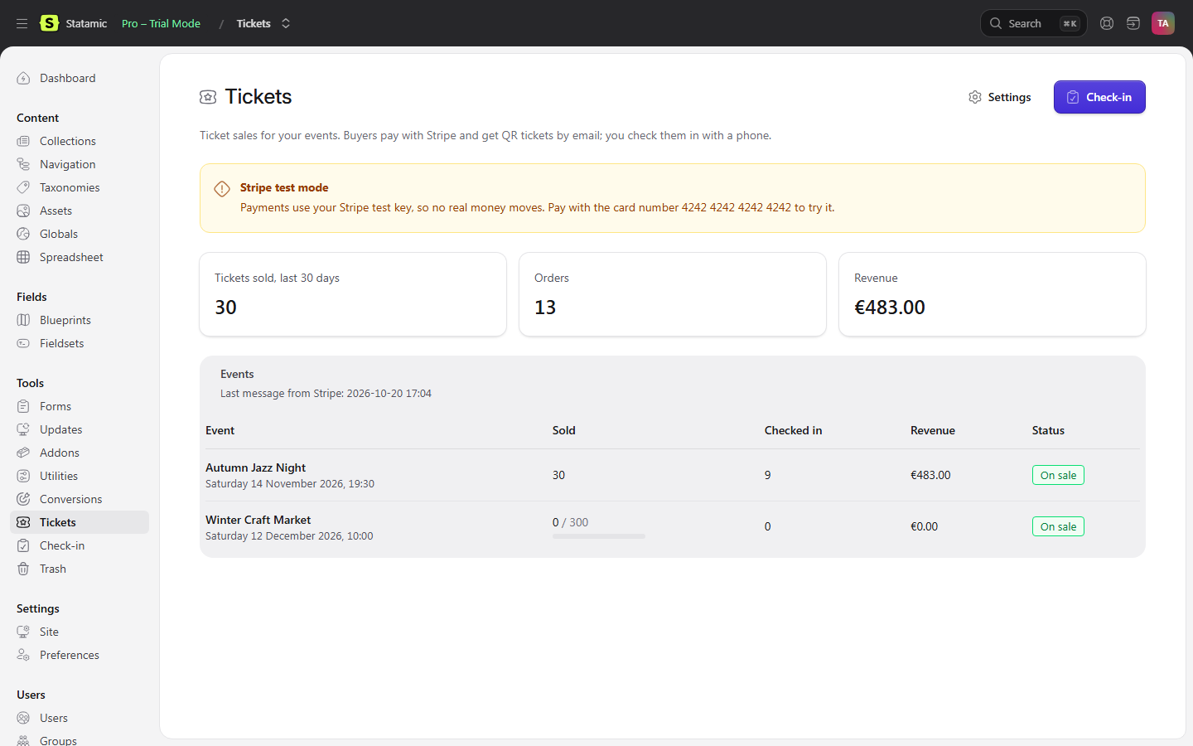The image size is (1193, 746).
Task: Click the Globals icon in sidebar
Action: 23,234
